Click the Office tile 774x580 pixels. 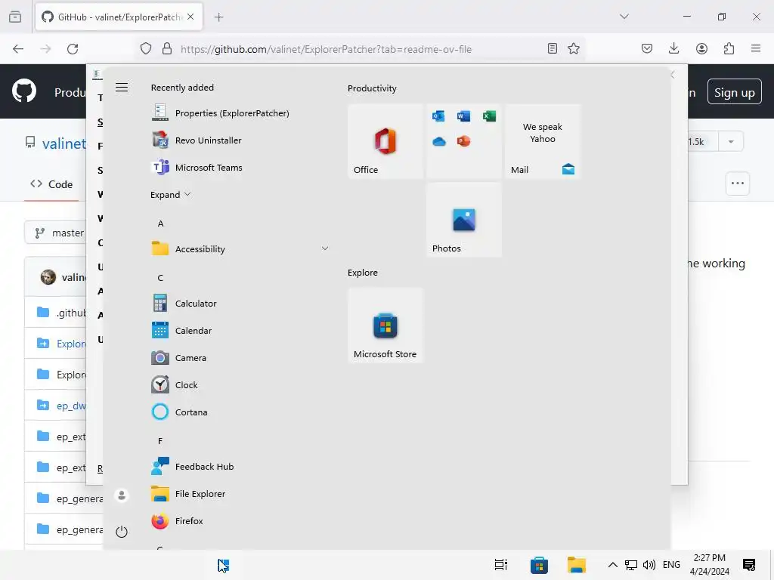385,141
